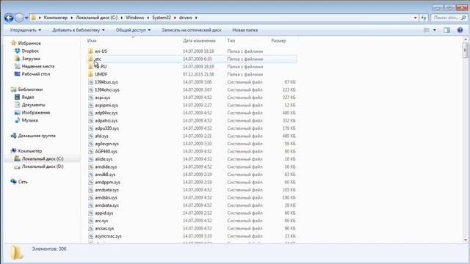Select the afd.sys file icon
The width and height of the screenshot is (470, 264).
91,136
